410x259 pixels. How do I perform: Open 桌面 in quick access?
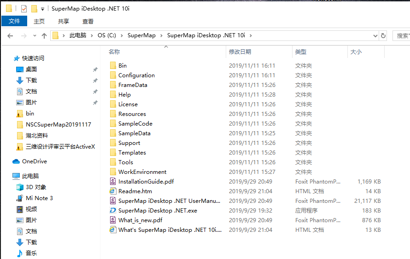31,69
